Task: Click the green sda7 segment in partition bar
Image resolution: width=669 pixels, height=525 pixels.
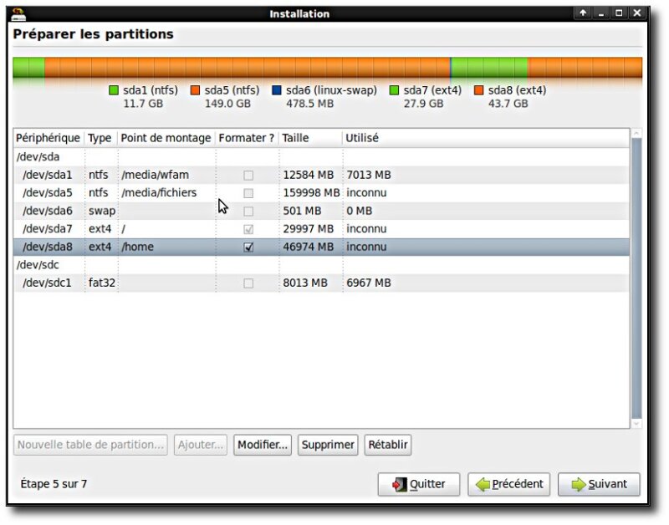Action: click(x=489, y=68)
